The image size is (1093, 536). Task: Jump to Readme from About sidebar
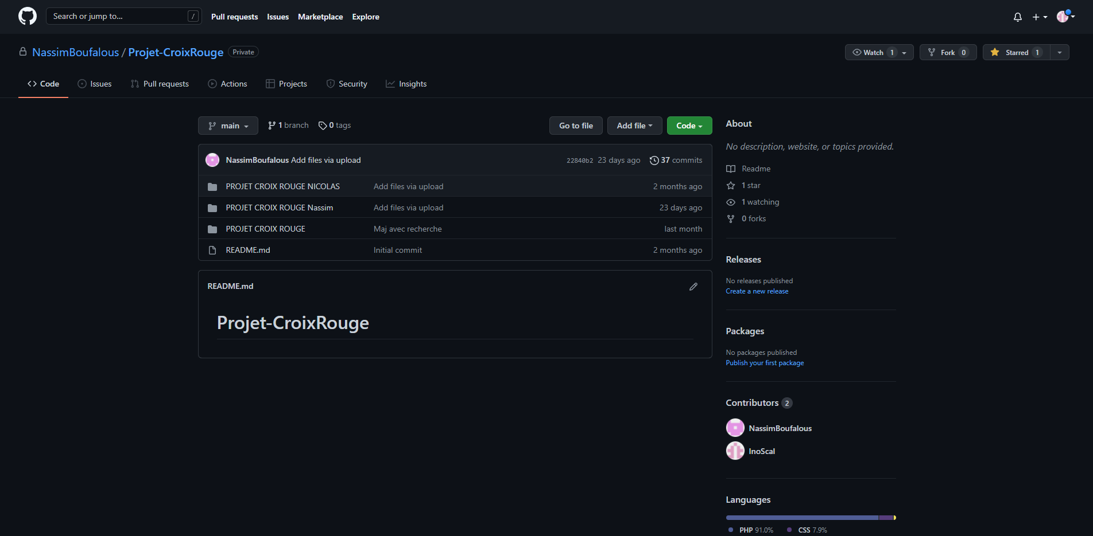click(749, 169)
